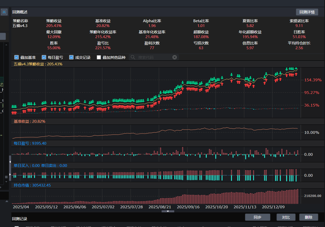Click the 2025/08/21 date on the axis
Image resolution: width=325 pixels, height=227 pixels.
160,207
